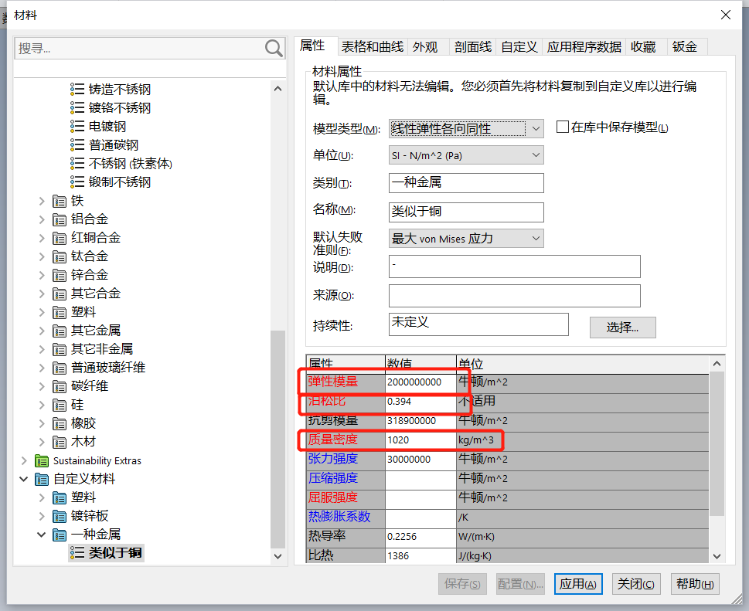Expand the 铝合金 tree node
749x611 pixels.
[x=42, y=219]
